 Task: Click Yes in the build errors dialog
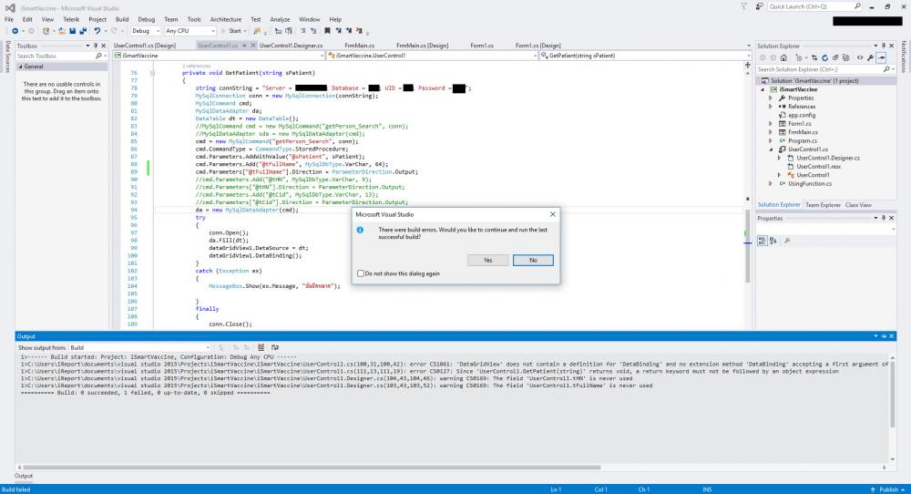488,260
